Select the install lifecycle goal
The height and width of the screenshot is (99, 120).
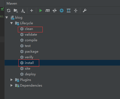tap(29, 63)
